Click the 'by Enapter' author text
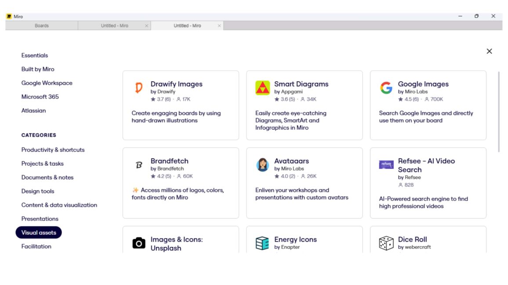 (287, 247)
